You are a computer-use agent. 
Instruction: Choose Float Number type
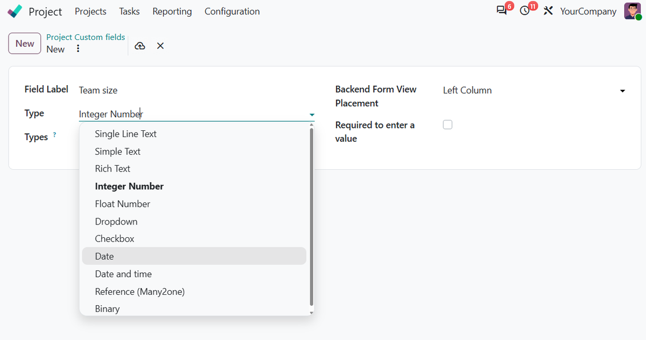[x=194, y=204]
